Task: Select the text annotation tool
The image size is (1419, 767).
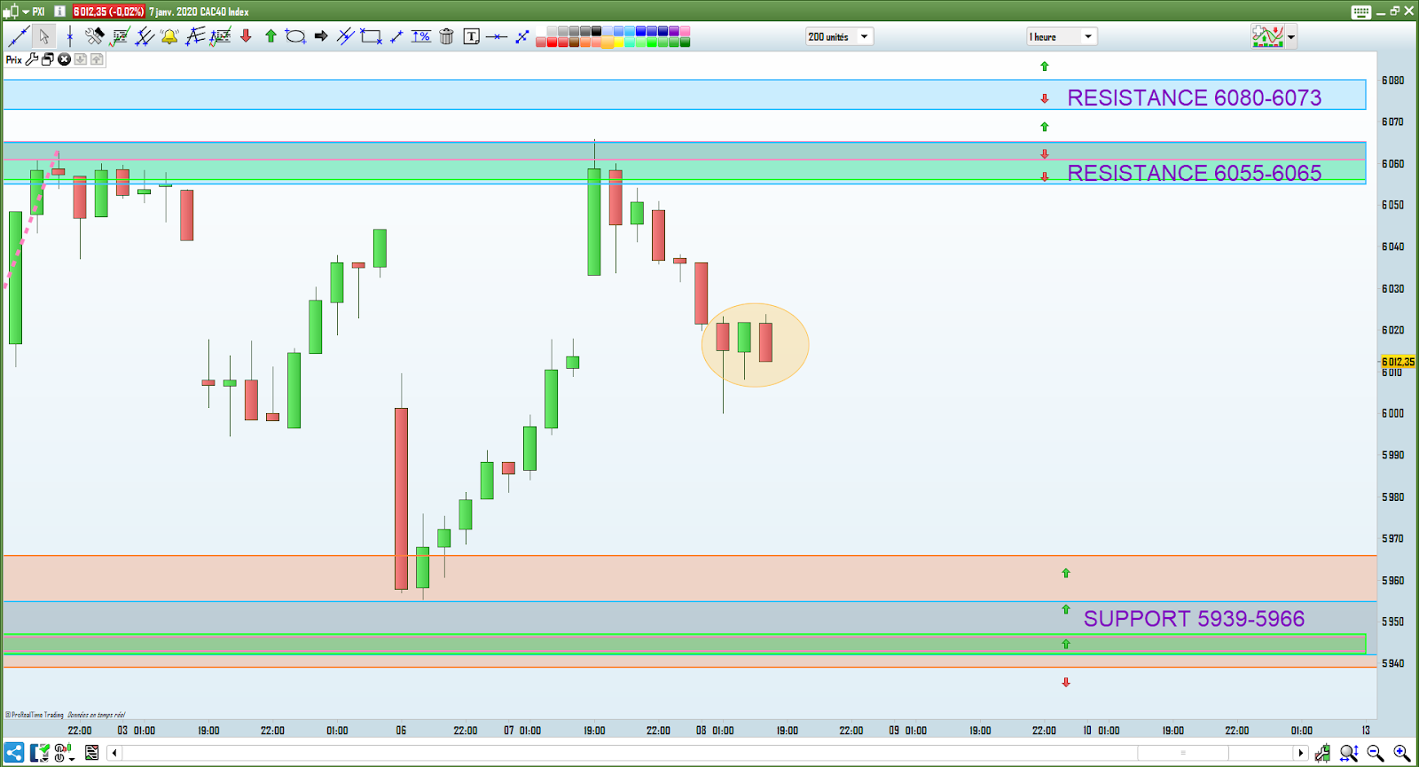Action: pos(472,36)
